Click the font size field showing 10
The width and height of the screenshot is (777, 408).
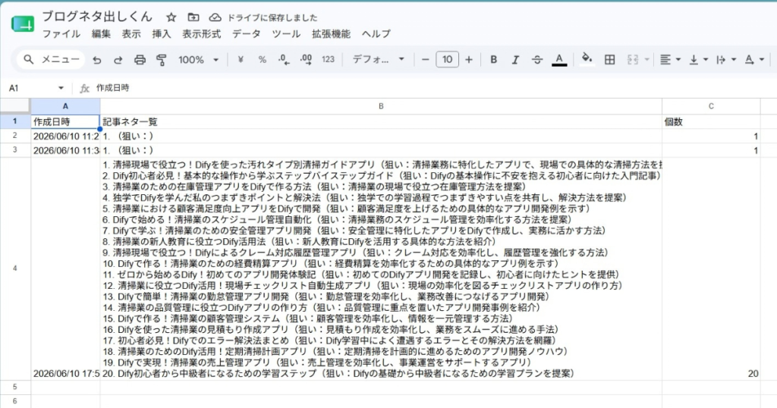click(x=447, y=59)
